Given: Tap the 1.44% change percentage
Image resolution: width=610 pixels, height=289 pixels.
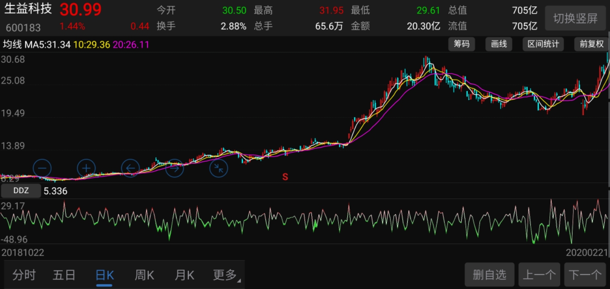Looking at the screenshot, I should click(x=72, y=26).
